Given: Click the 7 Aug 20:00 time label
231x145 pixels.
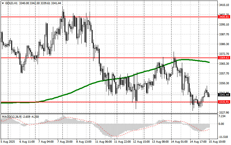Looking at the screenshot, I should [x=65, y=142].
